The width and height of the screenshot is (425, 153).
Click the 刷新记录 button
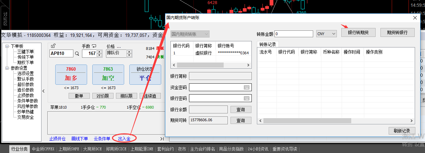click(x=402, y=131)
